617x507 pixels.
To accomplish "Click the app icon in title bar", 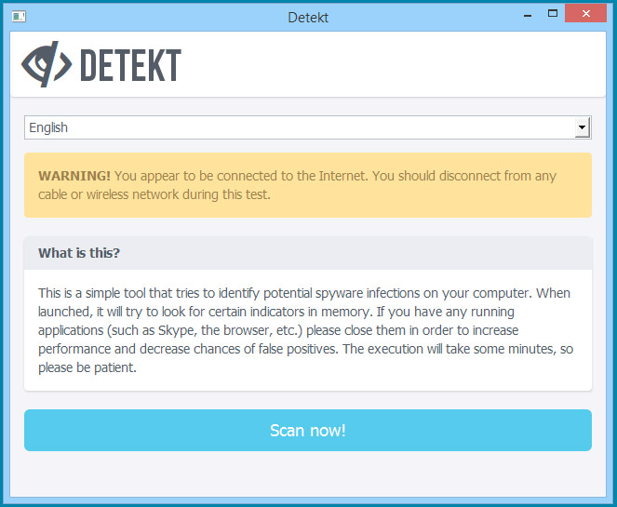I will point(18,16).
